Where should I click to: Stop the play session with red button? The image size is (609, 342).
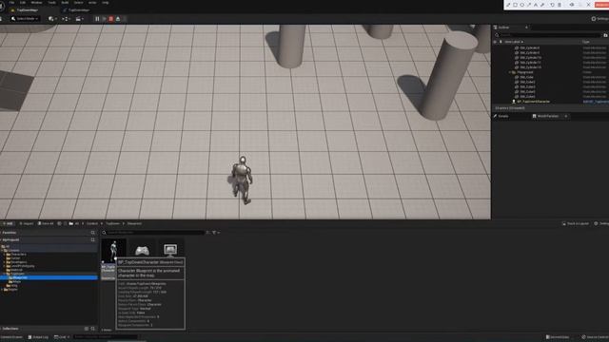pos(111,19)
